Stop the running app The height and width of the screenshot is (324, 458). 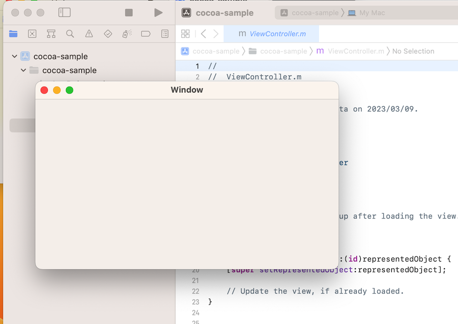[x=129, y=13]
